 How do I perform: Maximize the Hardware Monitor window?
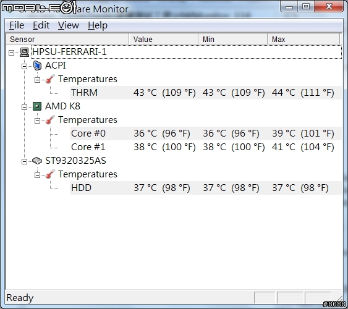[306, 7]
